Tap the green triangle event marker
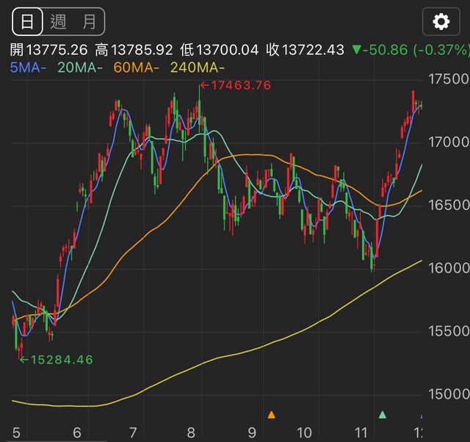The width and height of the screenshot is (470, 442). (x=382, y=415)
